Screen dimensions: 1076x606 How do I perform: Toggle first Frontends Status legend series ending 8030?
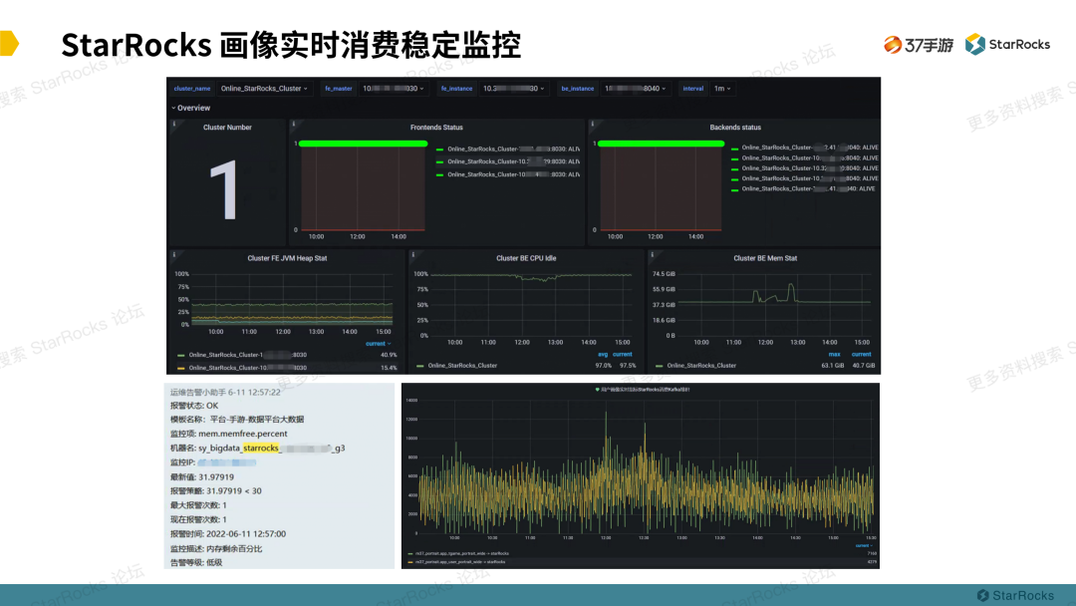(513, 149)
